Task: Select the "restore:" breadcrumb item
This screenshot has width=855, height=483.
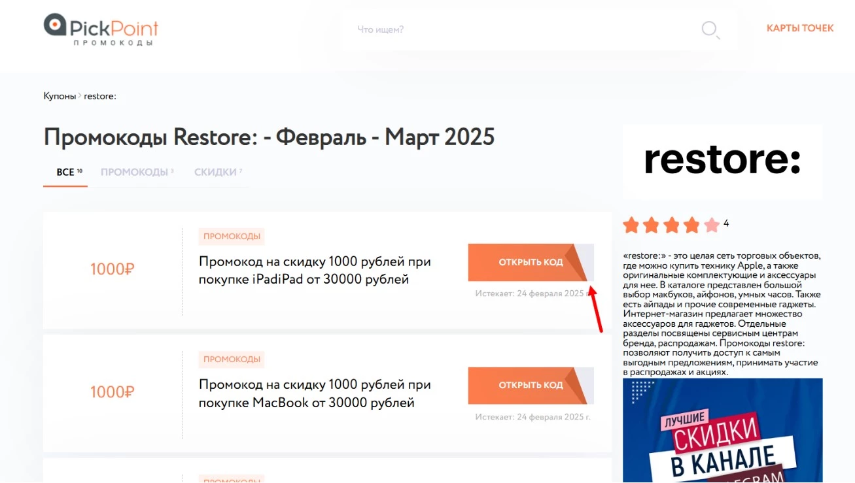Action: (100, 96)
